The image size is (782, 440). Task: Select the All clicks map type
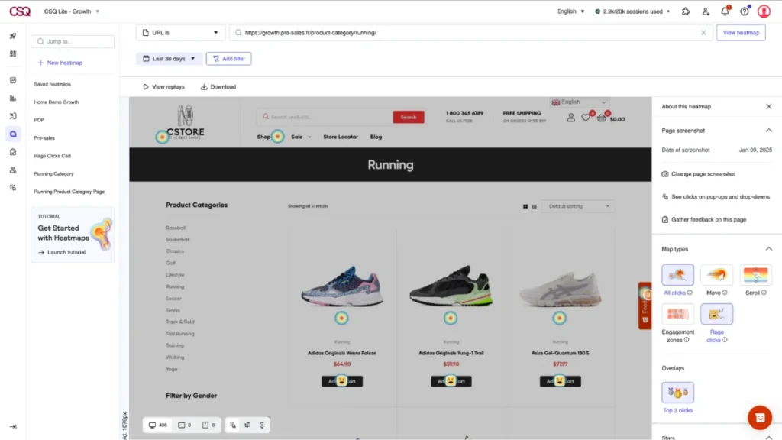coord(677,277)
